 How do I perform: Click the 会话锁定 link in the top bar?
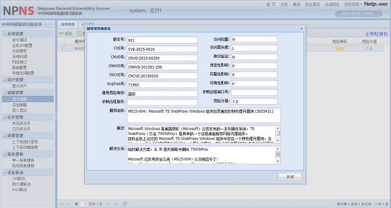[332, 4]
